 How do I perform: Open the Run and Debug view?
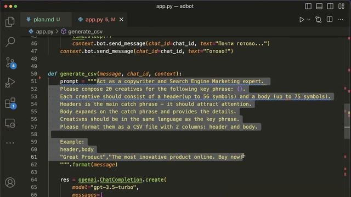click(x=10, y=83)
